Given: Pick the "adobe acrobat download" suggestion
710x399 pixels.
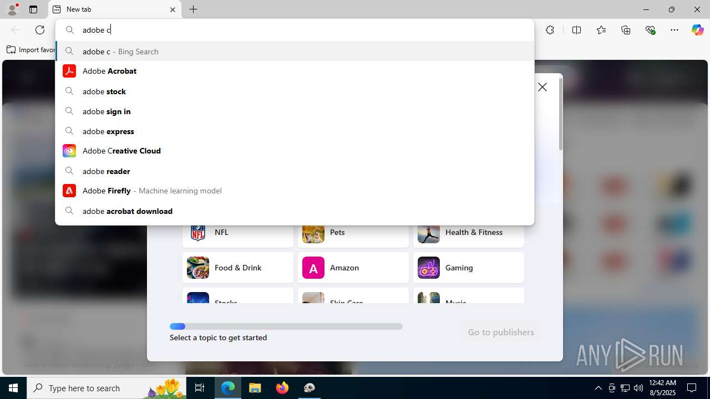Looking at the screenshot, I should [295, 211].
